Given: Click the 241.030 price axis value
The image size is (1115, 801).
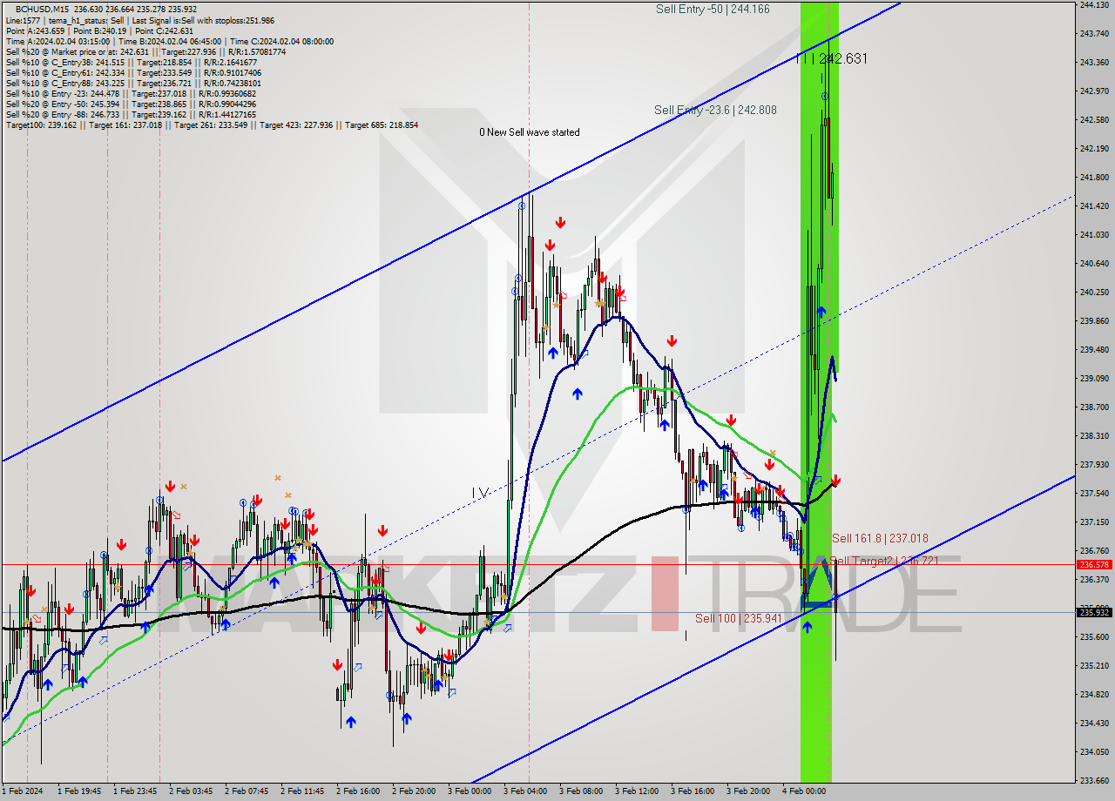Looking at the screenshot, I should 1094,234.
